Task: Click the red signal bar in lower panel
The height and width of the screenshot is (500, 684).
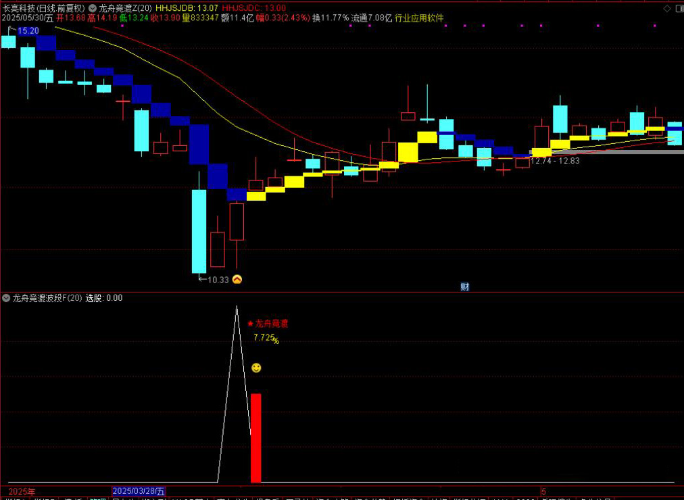Action: tap(255, 438)
